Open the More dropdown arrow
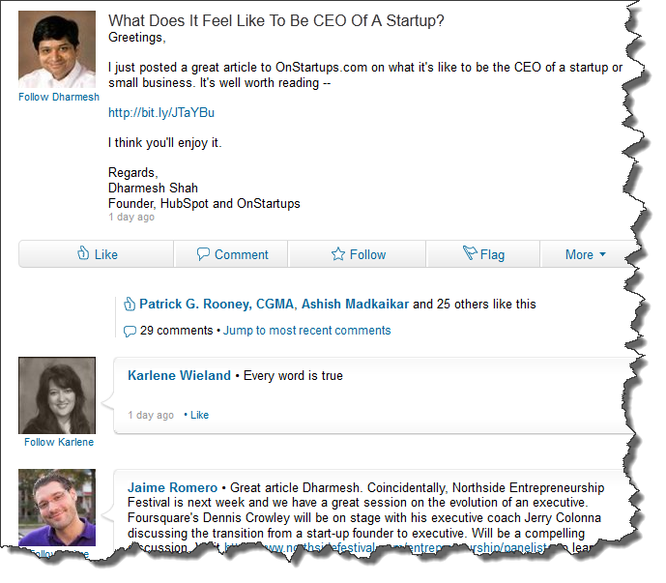This screenshot has width=666, height=583. click(x=602, y=254)
